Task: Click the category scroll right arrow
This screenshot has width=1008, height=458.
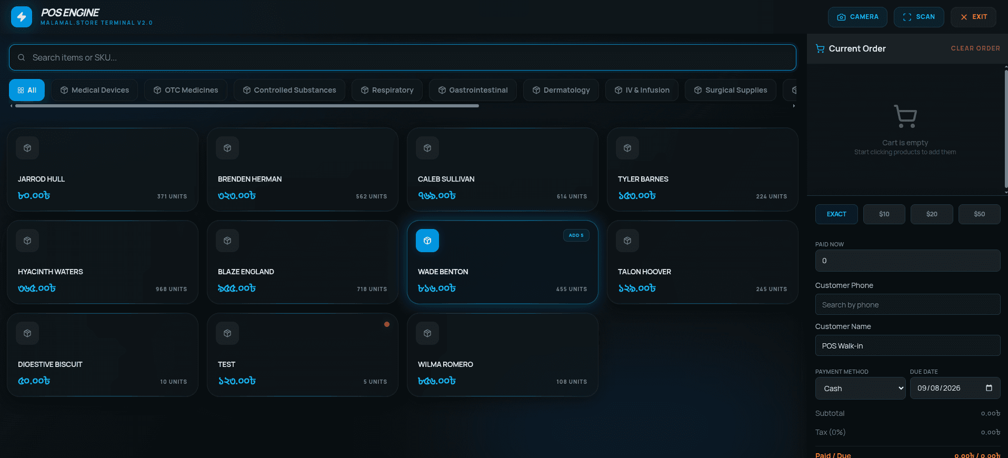Action: click(x=794, y=106)
